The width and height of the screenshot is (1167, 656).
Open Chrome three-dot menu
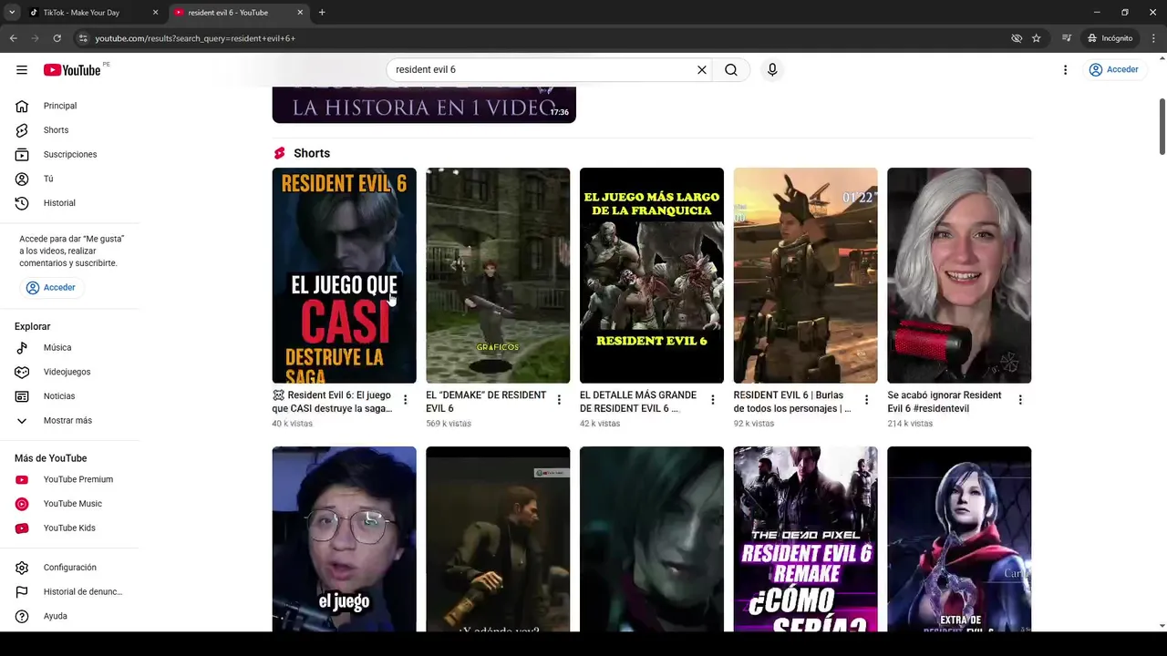(1152, 38)
